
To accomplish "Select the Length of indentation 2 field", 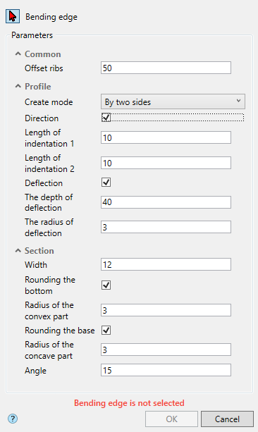I will click(x=166, y=163).
